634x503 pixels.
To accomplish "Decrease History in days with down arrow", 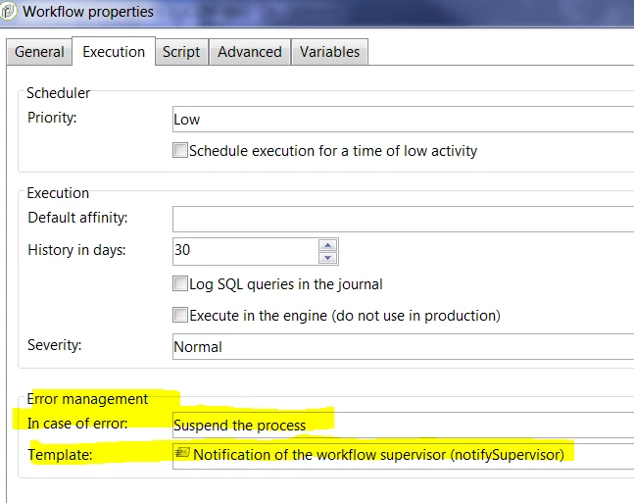I will point(328,258).
